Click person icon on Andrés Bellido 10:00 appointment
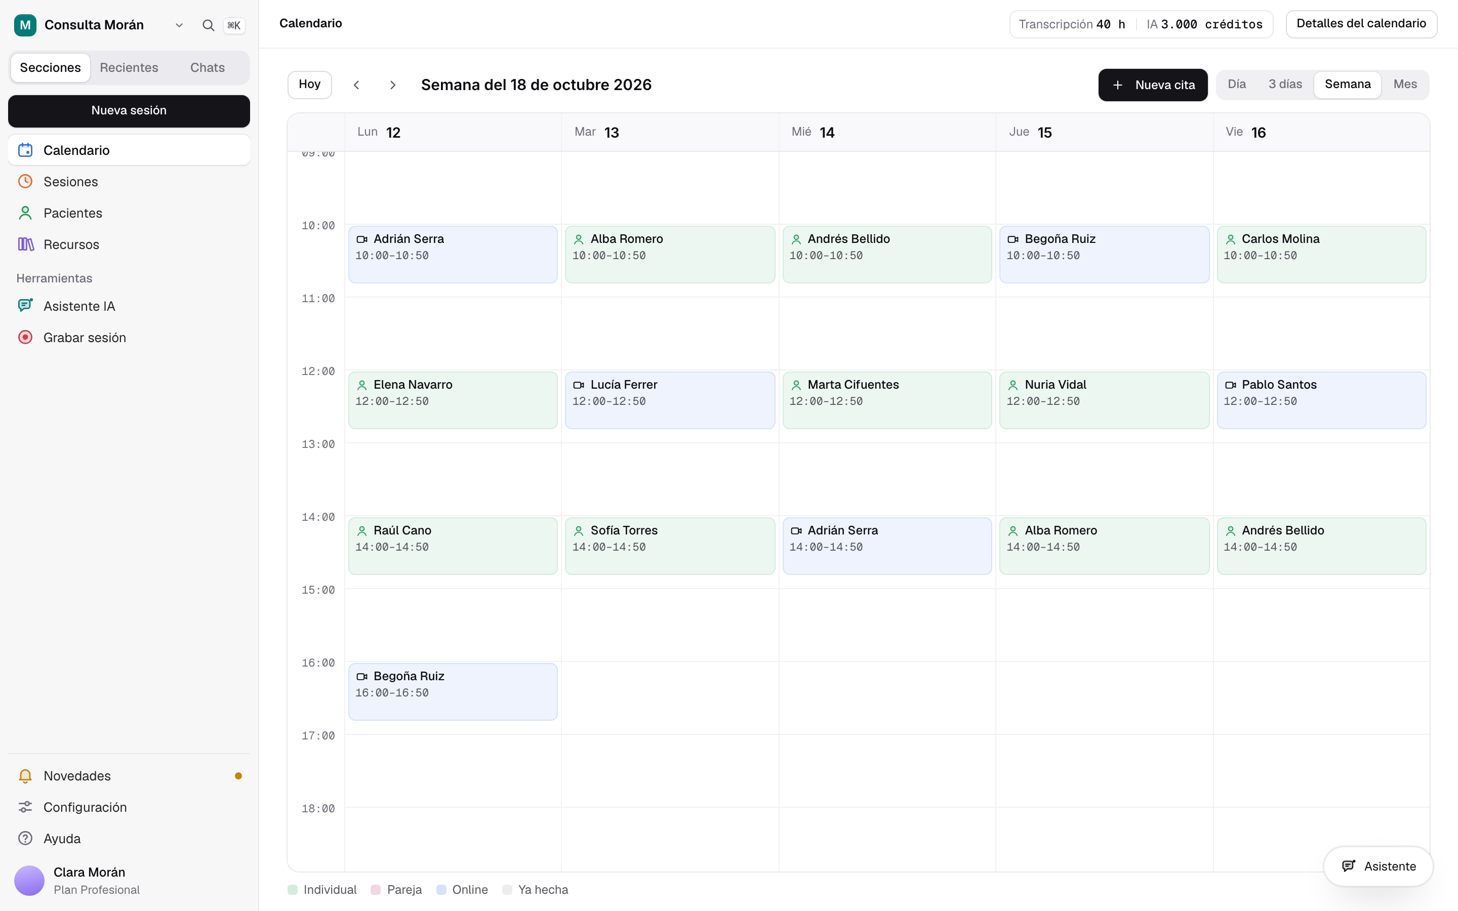Viewport: 1458px width, 911px height. (x=796, y=239)
